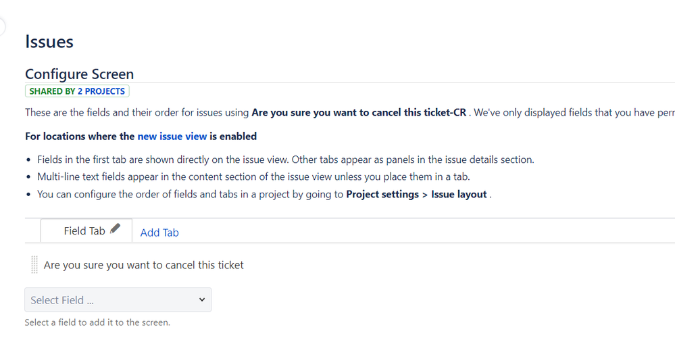Click the bullet about fields in the first tab

(285, 160)
